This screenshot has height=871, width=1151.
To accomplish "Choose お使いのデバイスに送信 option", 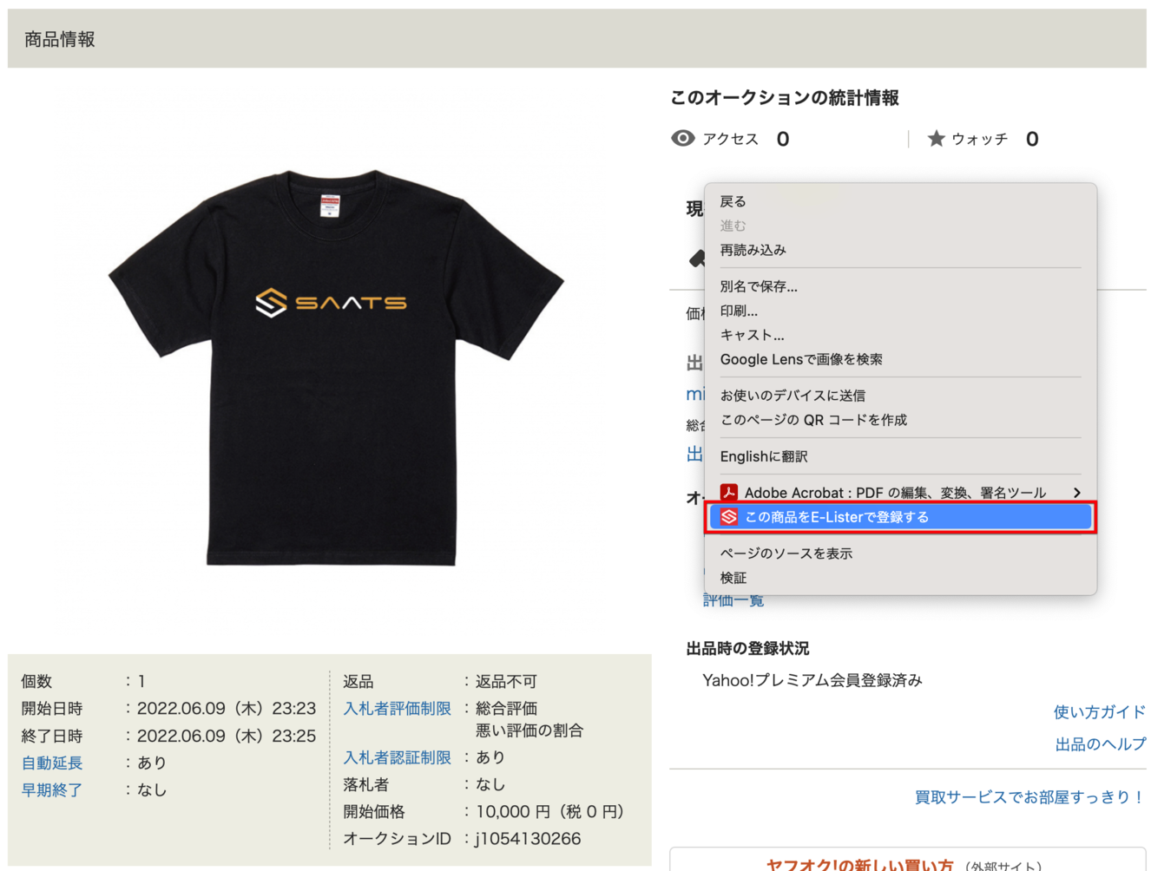I will [792, 396].
